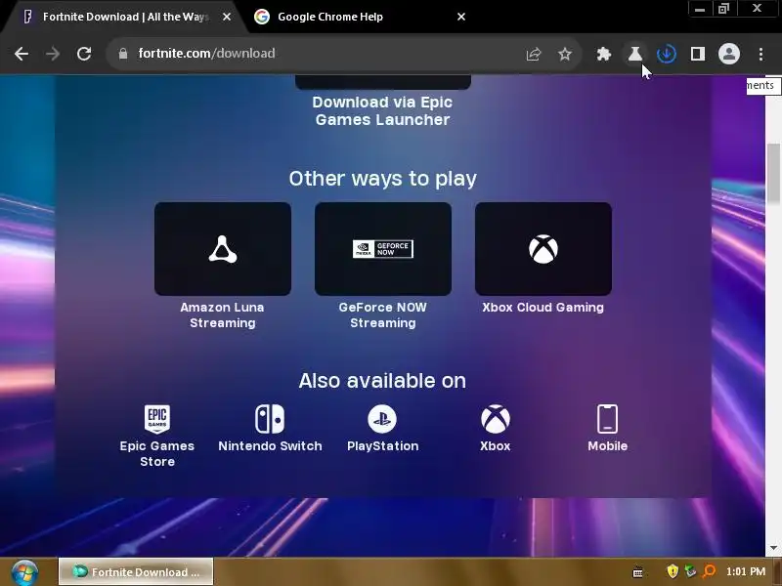Click the padlock site info icon
The image size is (782, 586).
[123, 54]
